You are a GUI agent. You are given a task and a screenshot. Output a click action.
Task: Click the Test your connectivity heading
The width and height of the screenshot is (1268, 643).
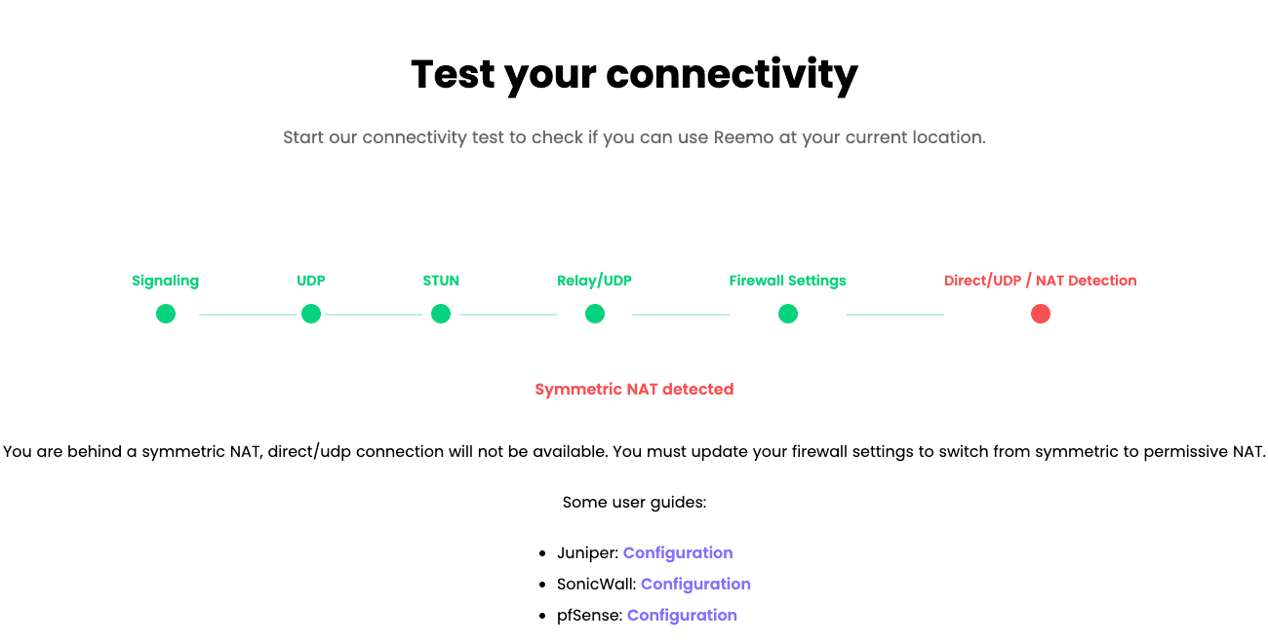(634, 74)
